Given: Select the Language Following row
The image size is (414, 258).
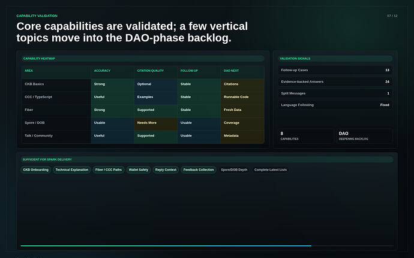Looking at the screenshot, I should pos(335,105).
